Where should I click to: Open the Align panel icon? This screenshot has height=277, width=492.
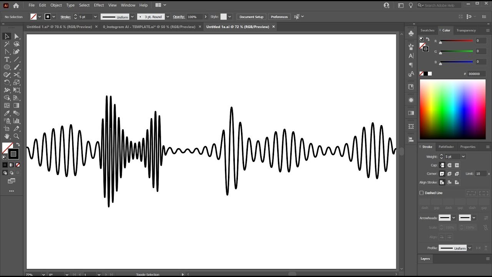[x=411, y=139]
